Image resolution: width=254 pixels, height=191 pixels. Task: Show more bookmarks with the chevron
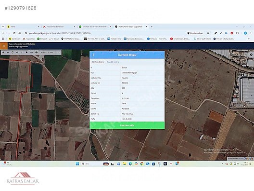click(x=249, y=39)
